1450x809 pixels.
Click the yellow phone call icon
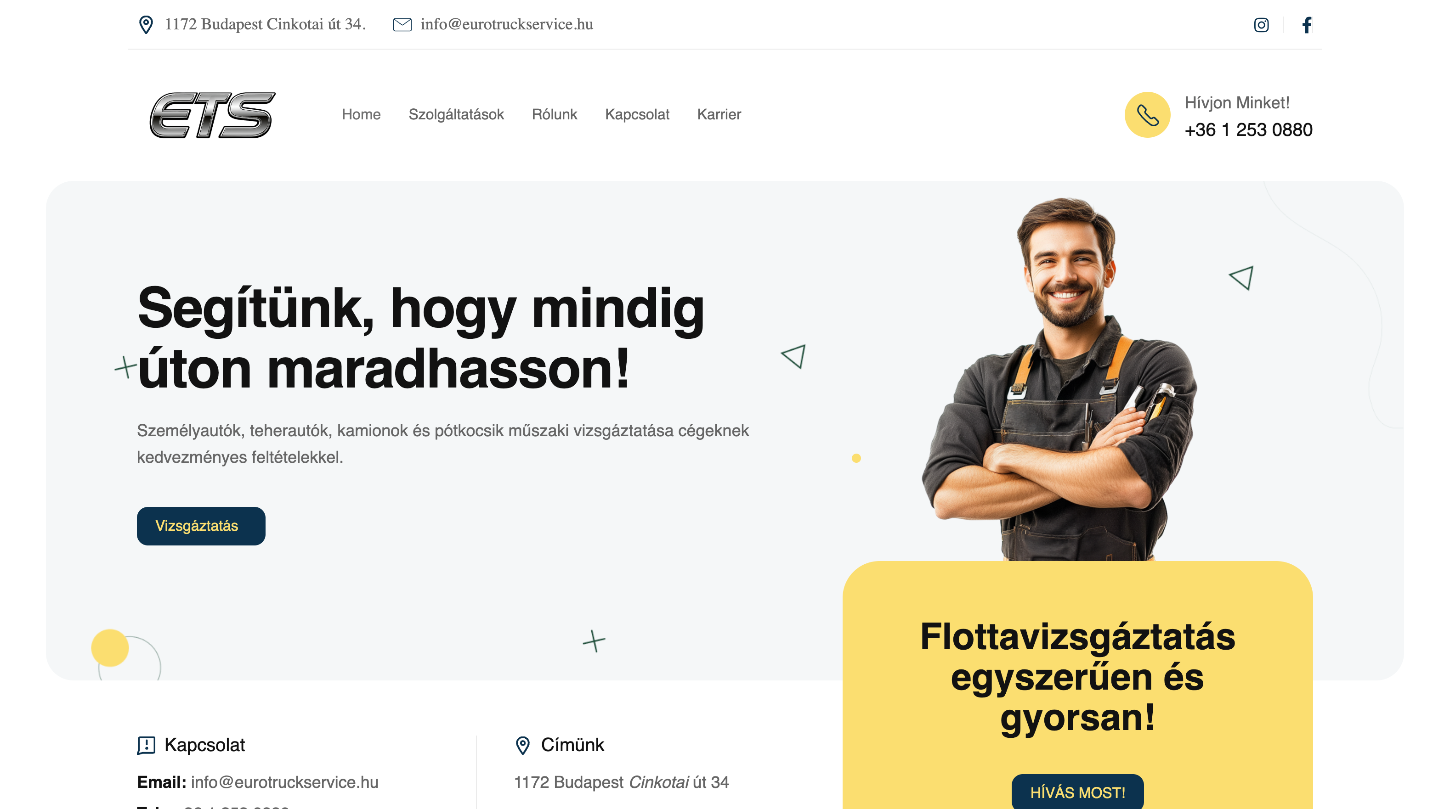(1147, 115)
